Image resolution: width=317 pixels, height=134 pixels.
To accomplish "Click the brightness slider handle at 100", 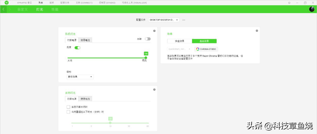I will coord(146,58).
